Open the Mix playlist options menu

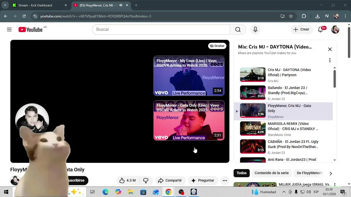(330, 60)
